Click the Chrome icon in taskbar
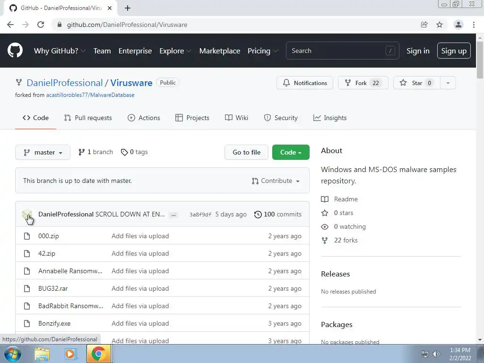This screenshot has height=363, width=484. click(x=98, y=354)
